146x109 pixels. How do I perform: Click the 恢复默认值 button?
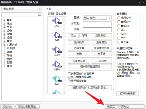pos(79,61)
